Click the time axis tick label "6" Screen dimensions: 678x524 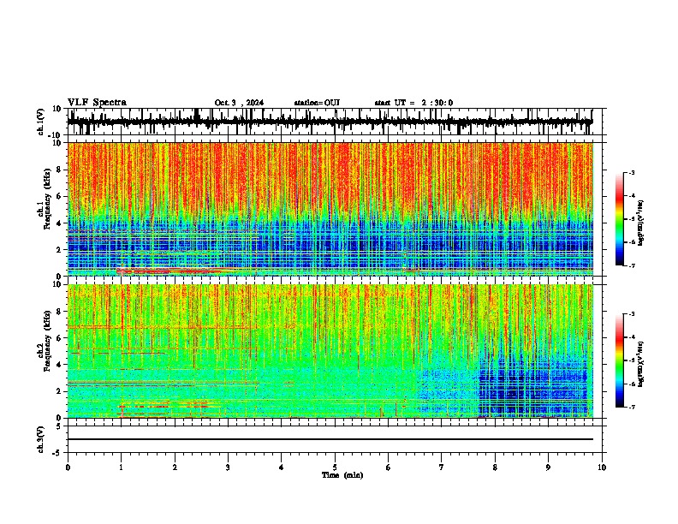tap(388, 467)
